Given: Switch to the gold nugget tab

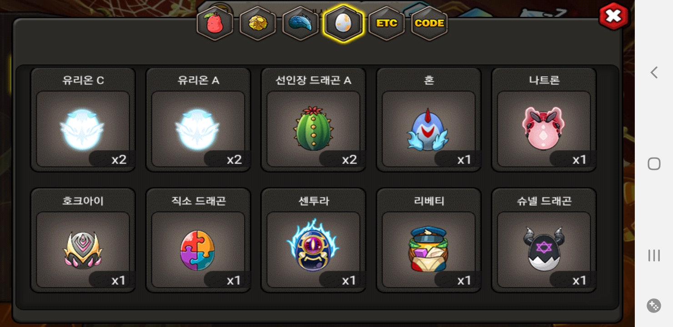Looking at the screenshot, I should 257,23.
